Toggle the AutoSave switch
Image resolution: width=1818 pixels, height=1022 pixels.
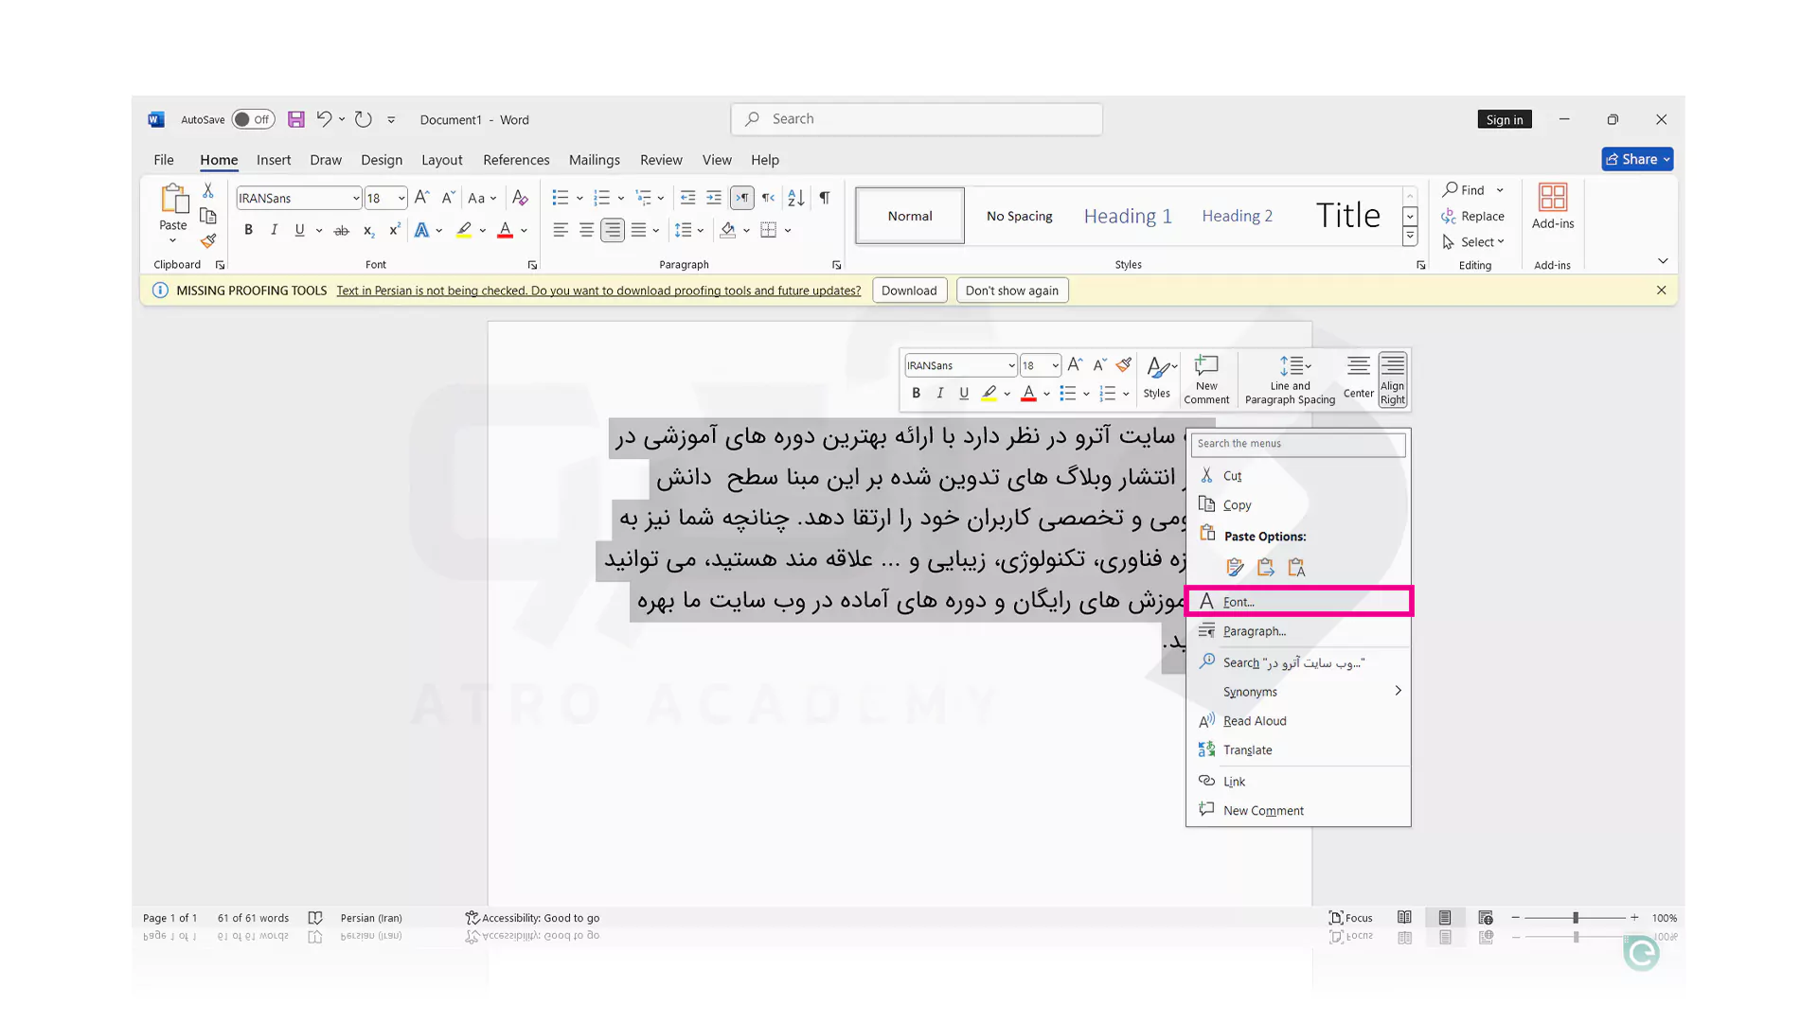tap(253, 119)
